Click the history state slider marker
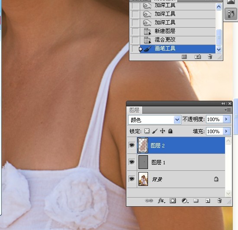Screen dimensions: 238x230 point(141,49)
